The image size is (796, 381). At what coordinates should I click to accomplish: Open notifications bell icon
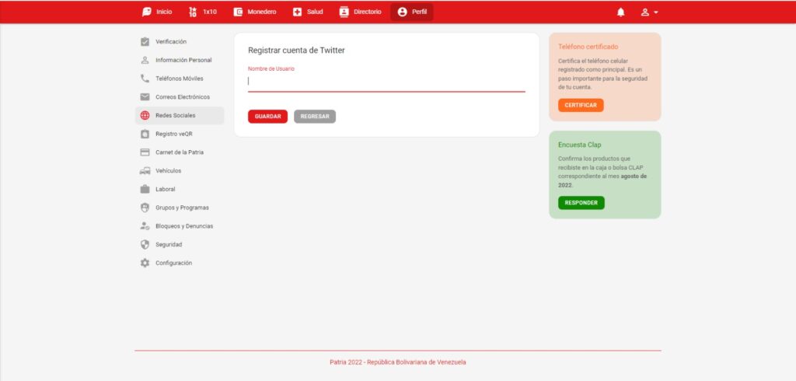click(621, 12)
